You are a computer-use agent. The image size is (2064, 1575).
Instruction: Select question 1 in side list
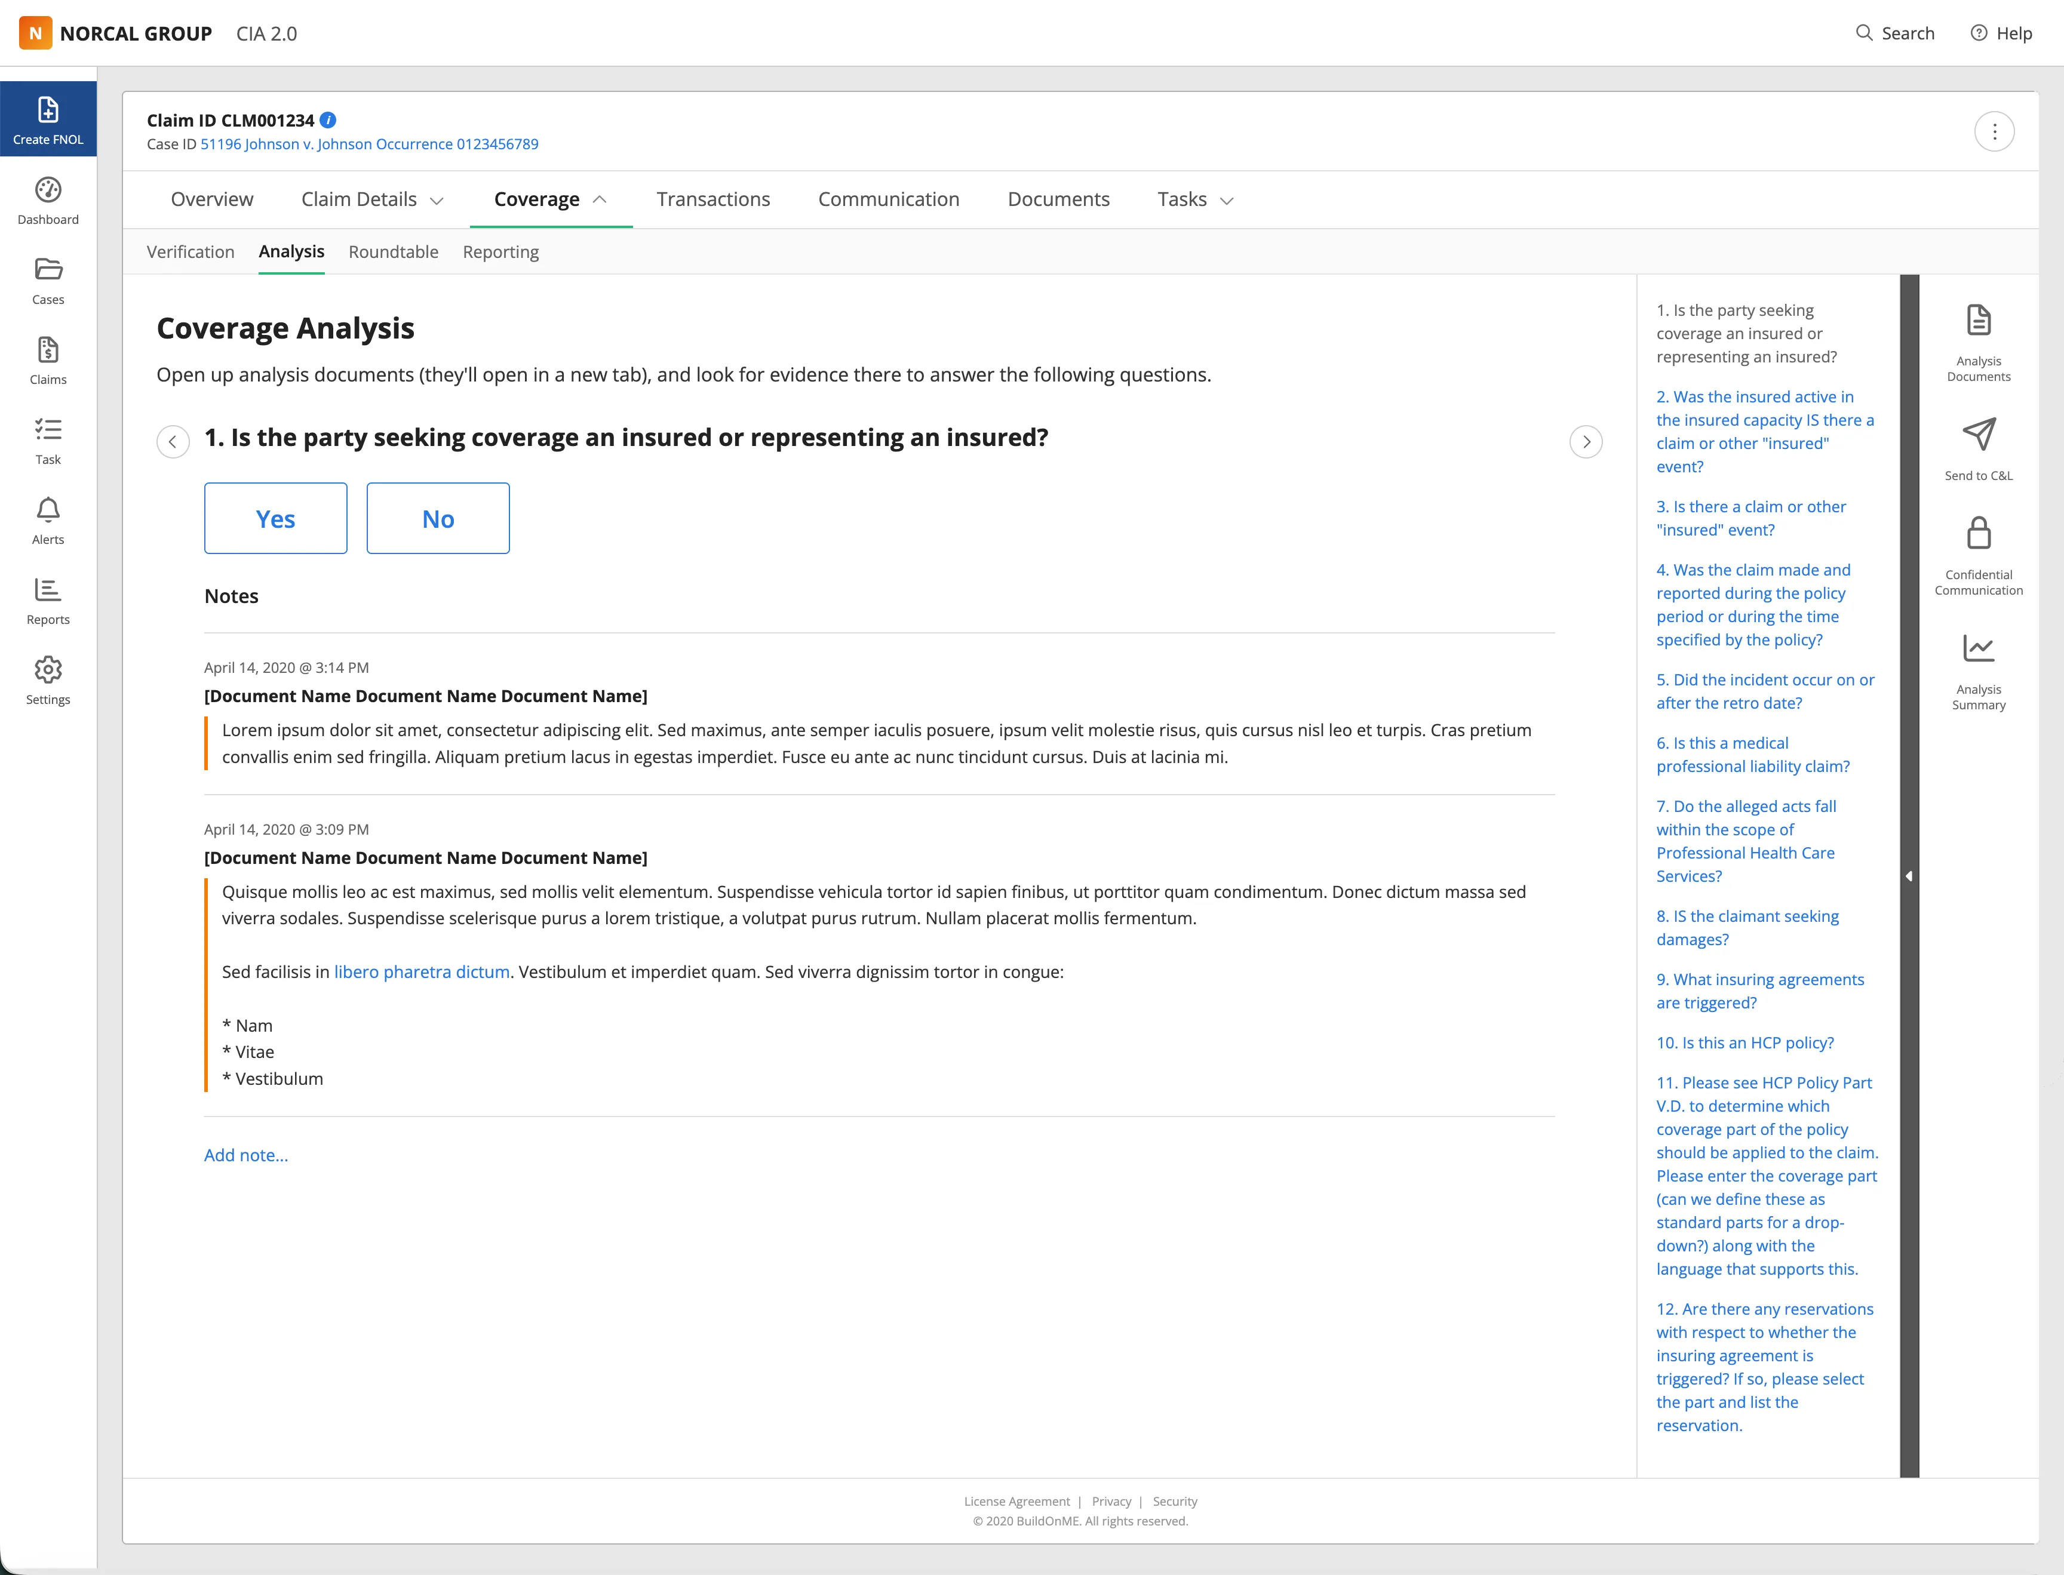[x=1746, y=333]
